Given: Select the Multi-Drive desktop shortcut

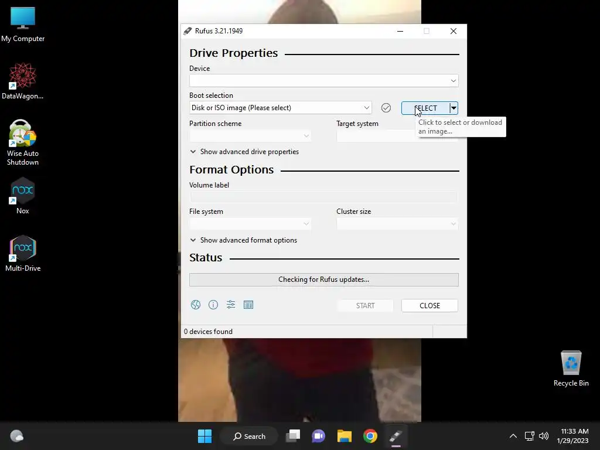Looking at the screenshot, I should click(x=23, y=253).
